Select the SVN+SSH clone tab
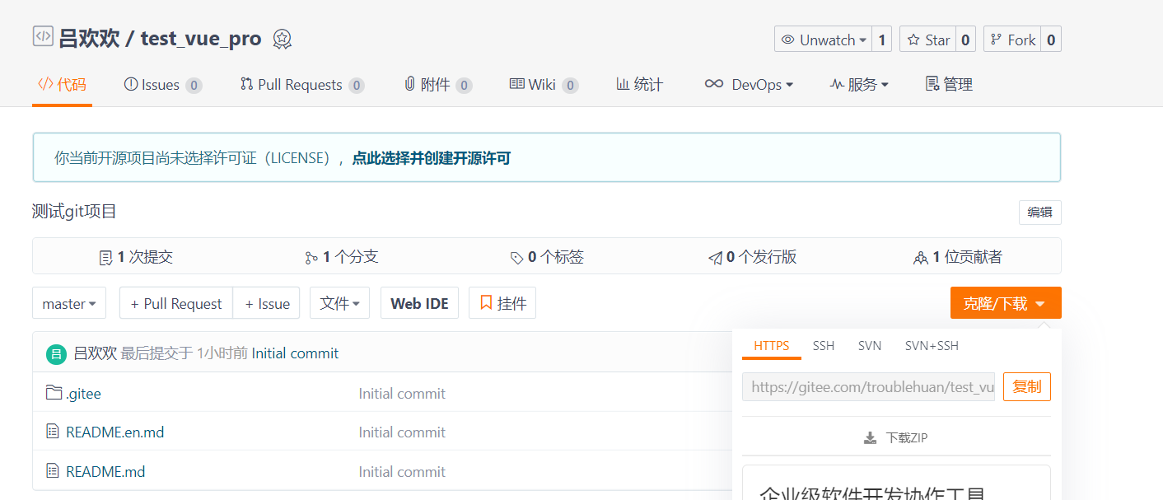 coord(932,346)
